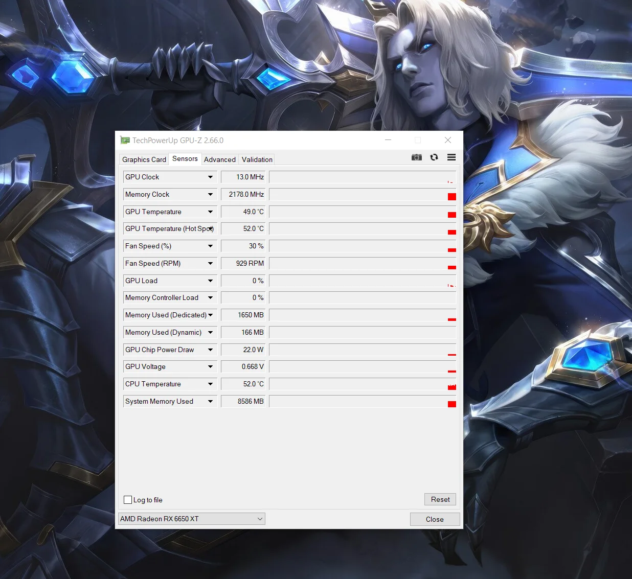Open the AMD Radeon RX 6650 XT selector
Image resolution: width=632 pixels, height=579 pixels.
coord(192,519)
